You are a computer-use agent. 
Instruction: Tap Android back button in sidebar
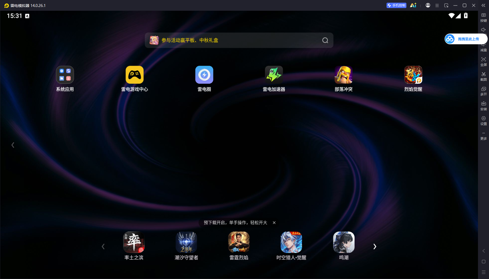tap(484, 251)
